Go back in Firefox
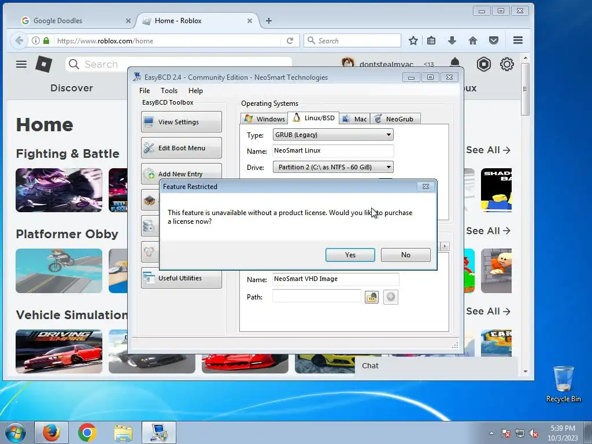The image size is (592, 444). coord(19,41)
